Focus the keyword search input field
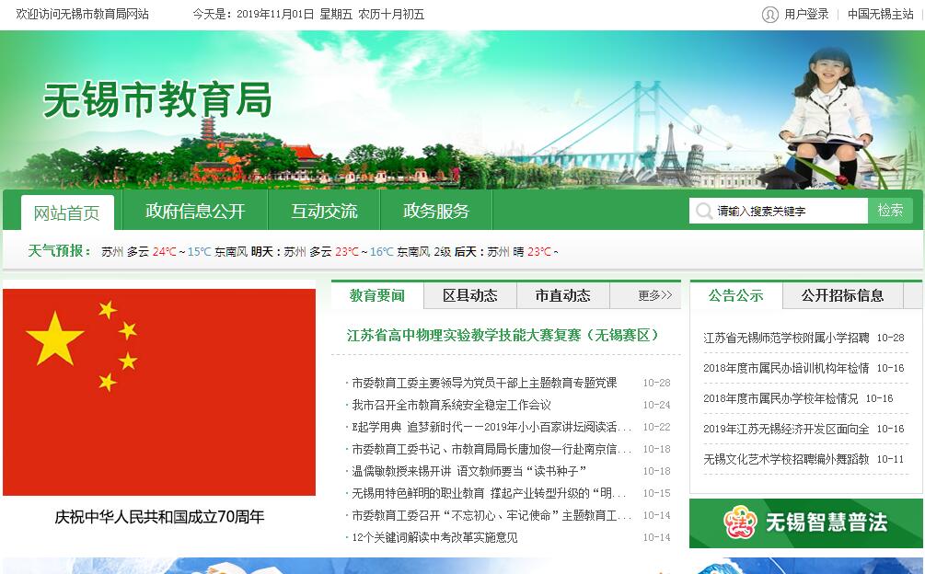The height and width of the screenshot is (574, 925). click(x=789, y=211)
